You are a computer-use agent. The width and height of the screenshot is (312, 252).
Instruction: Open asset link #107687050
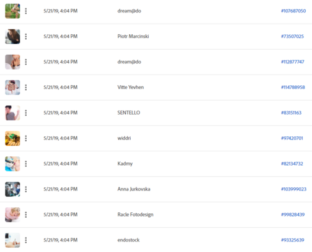[293, 11]
